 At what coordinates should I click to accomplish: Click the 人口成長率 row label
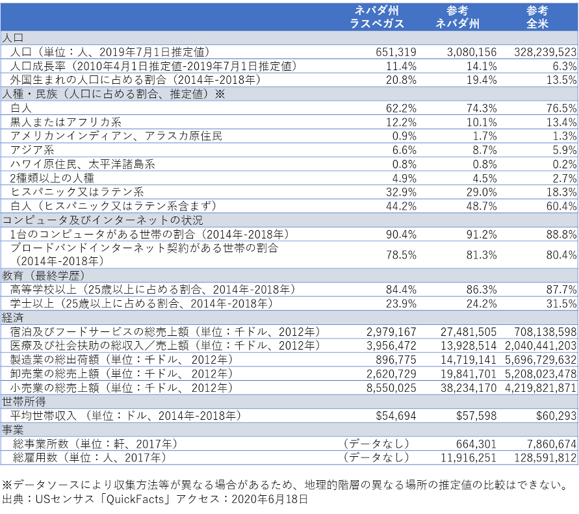click(153, 66)
